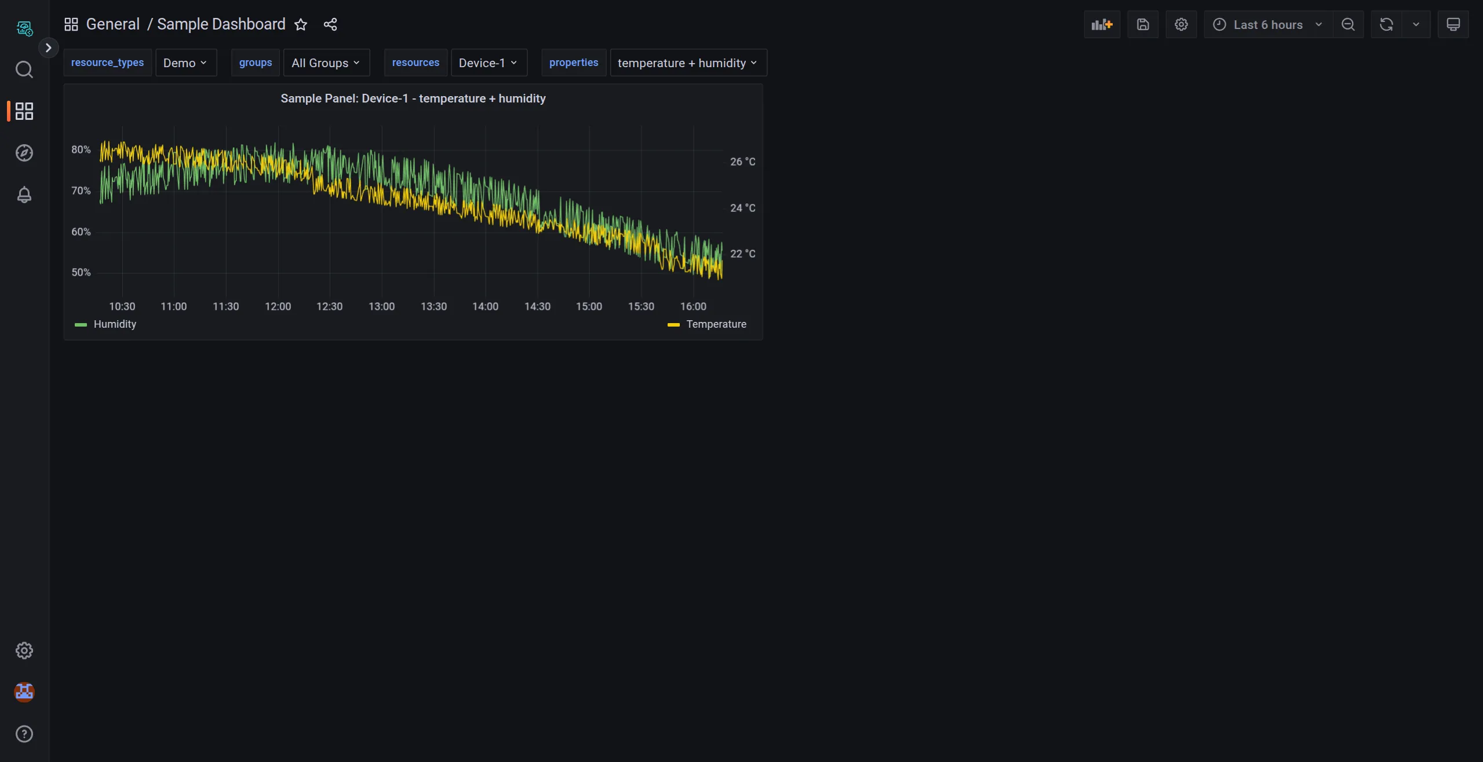The height and width of the screenshot is (762, 1483).
Task: Click the 13:00 time axis label
Action: tap(381, 306)
